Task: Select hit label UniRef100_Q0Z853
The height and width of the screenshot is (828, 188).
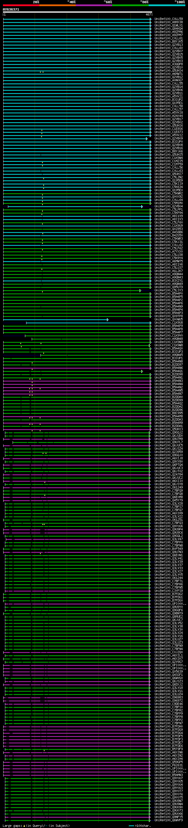Action: click(169, 229)
